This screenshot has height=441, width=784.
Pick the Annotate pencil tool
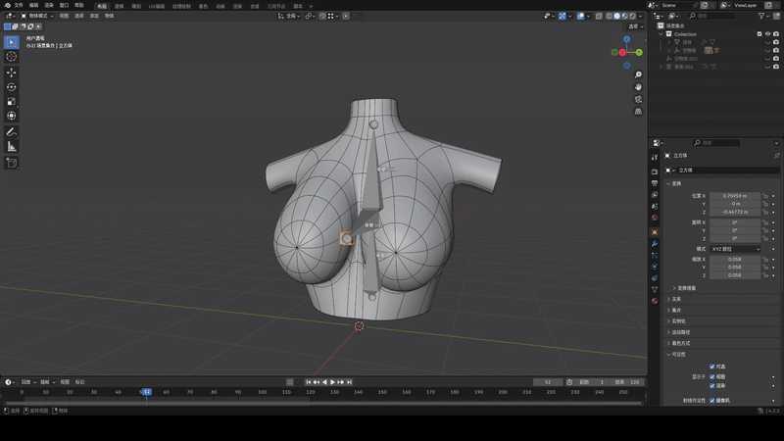(12, 131)
